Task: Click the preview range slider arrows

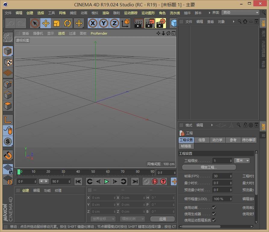Action: (x=44, y=181)
